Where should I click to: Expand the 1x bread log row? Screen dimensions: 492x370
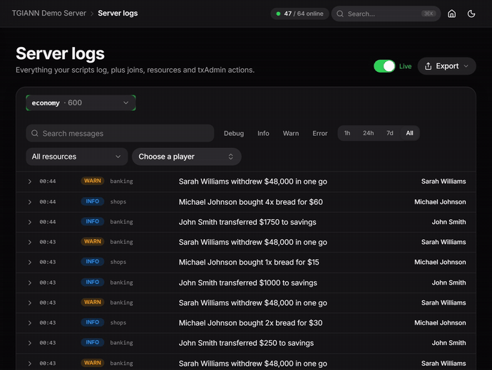tap(29, 262)
